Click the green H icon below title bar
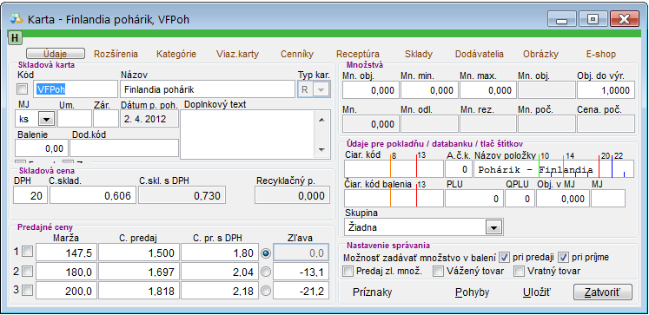Viewport: 649px width, 315px height. click(x=15, y=38)
